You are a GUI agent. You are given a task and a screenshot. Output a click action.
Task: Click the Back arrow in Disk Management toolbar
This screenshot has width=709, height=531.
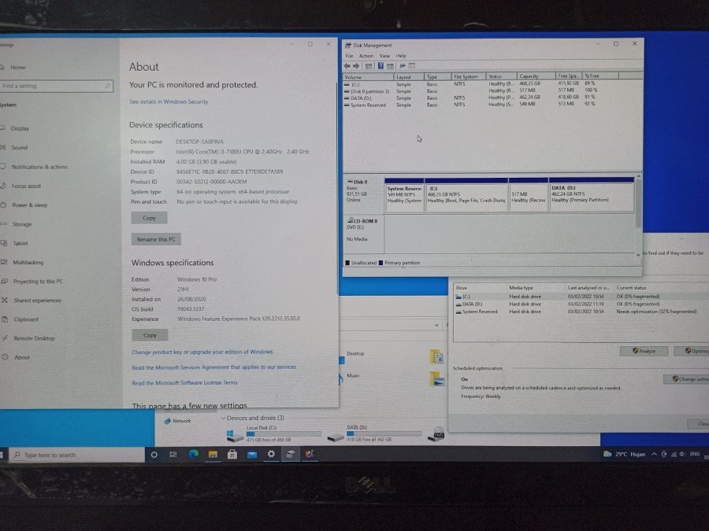pyautogui.click(x=347, y=66)
